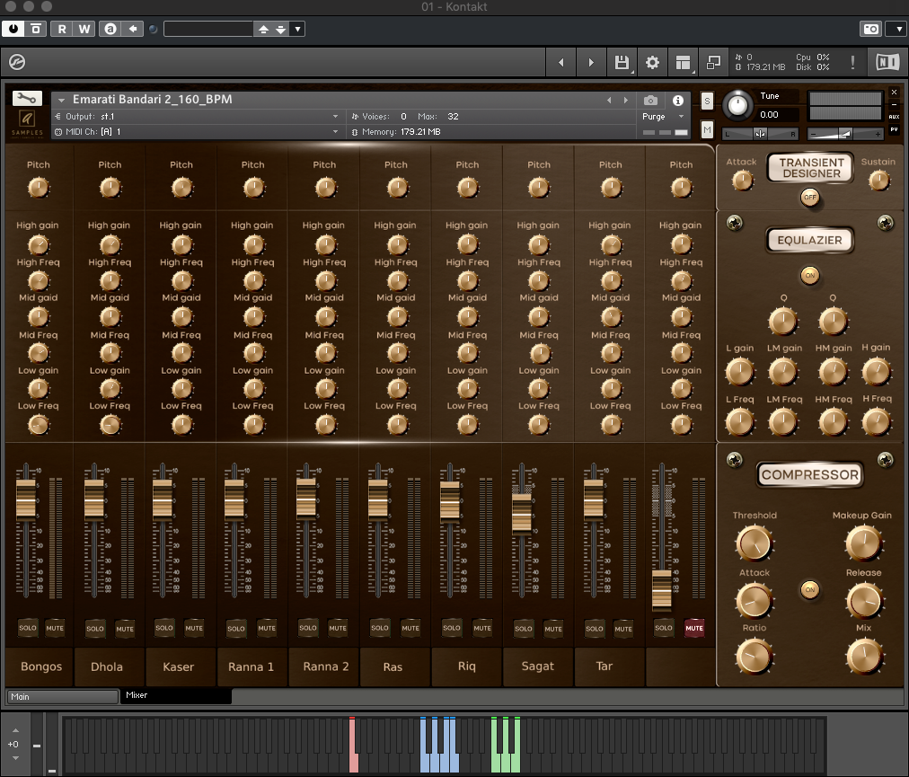
Task: Click the EQ H Freq knob
Action: coord(876,422)
